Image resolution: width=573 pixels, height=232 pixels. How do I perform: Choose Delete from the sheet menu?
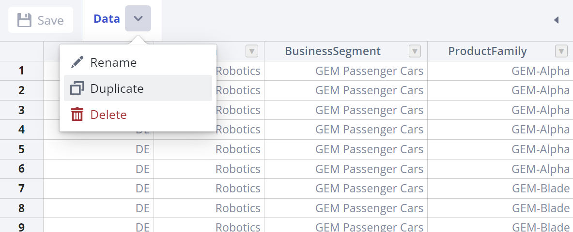pos(108,115)
